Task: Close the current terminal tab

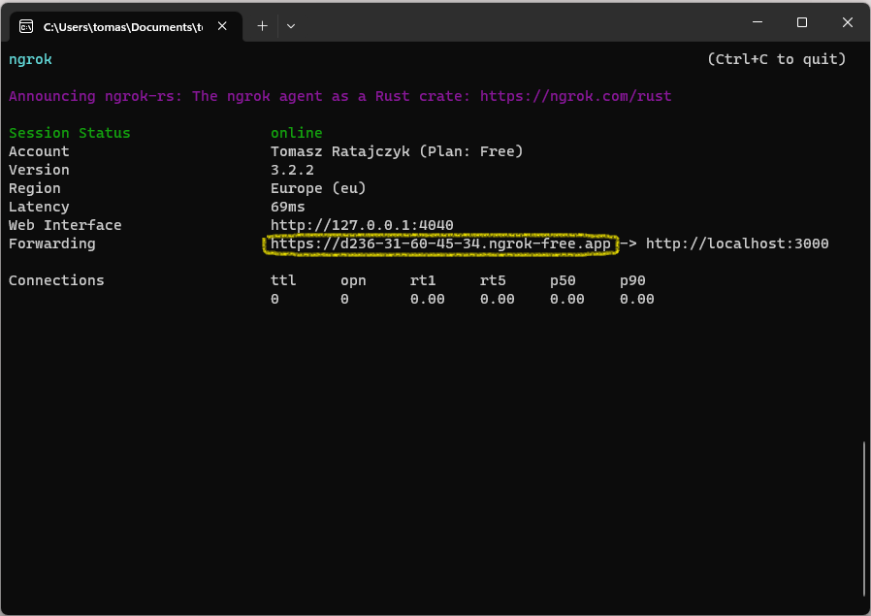Action: [x=222, y=26]
